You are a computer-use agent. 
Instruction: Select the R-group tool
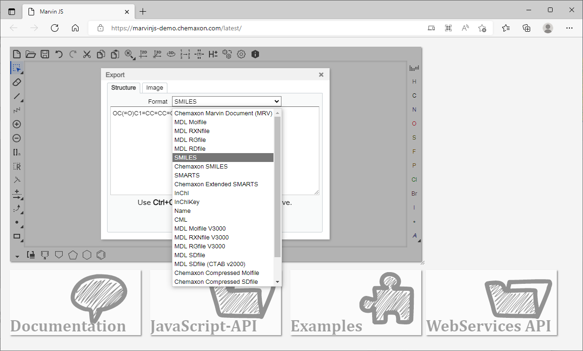(17, 166)
